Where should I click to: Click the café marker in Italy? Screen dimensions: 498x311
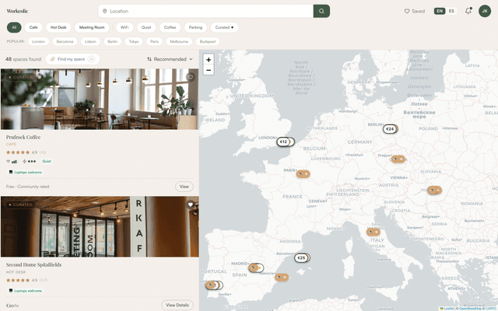[x=373, y=232]
